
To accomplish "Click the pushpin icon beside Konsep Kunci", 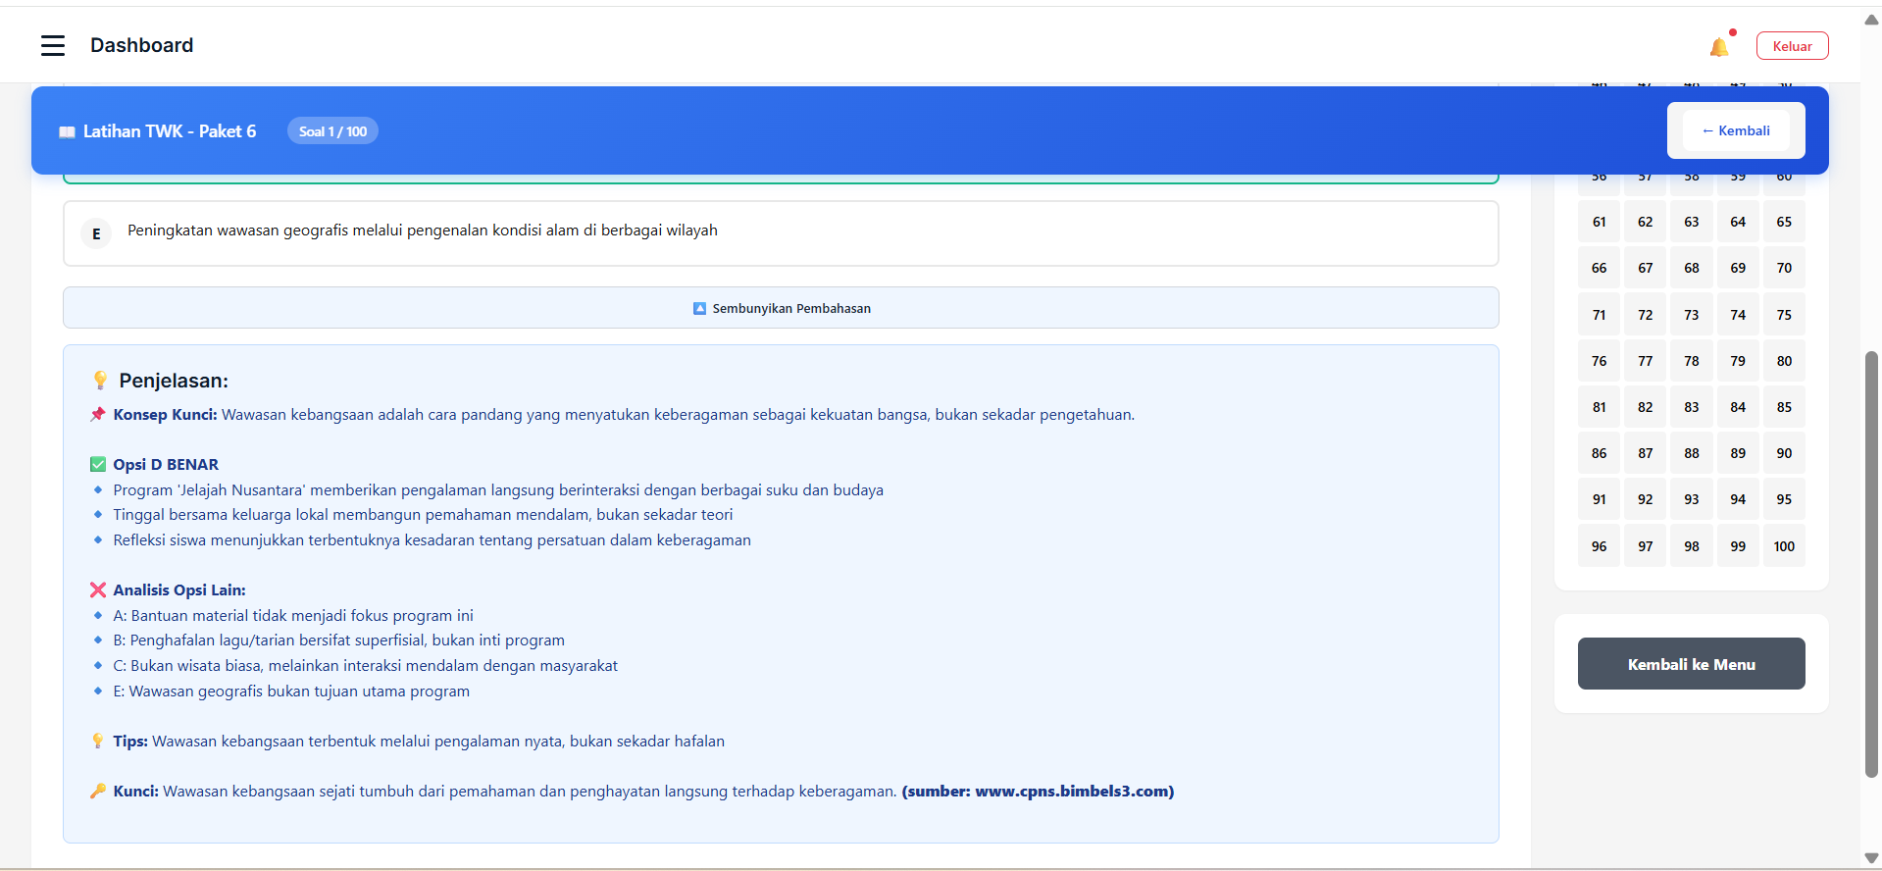I will point(98,415).
